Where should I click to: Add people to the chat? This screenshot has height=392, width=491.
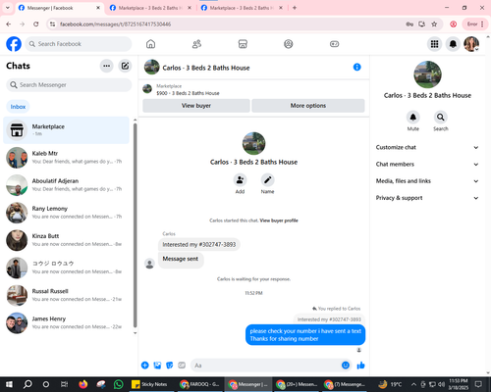click(240, 179)
